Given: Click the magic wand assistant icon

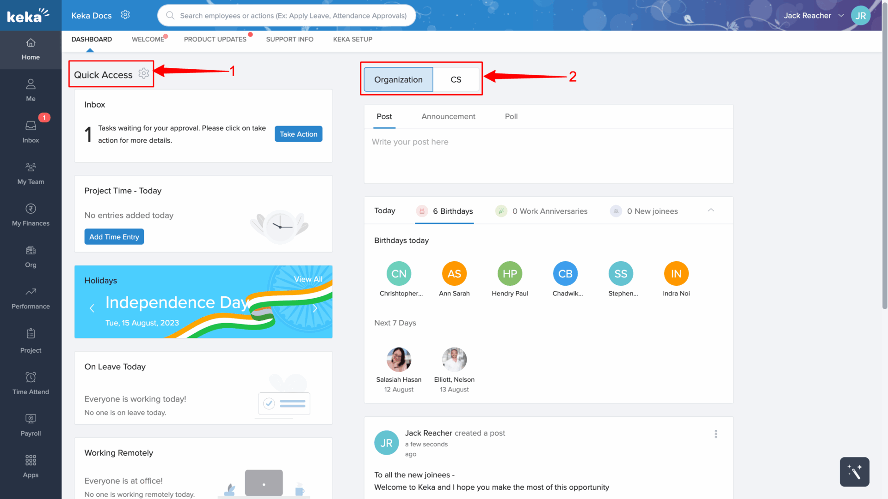Looking at the screenshot, I should pyautogui.click(x=854, y=472).
